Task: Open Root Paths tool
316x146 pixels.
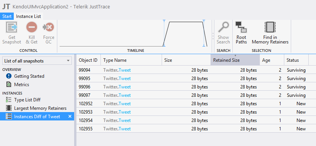Action: [x=241, y=27]
